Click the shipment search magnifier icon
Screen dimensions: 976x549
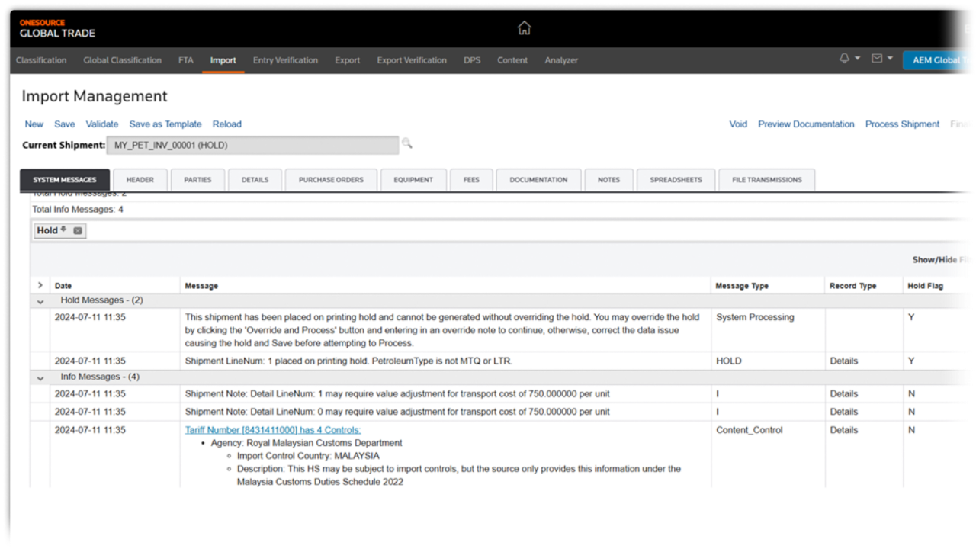click(x=407, y=143)
